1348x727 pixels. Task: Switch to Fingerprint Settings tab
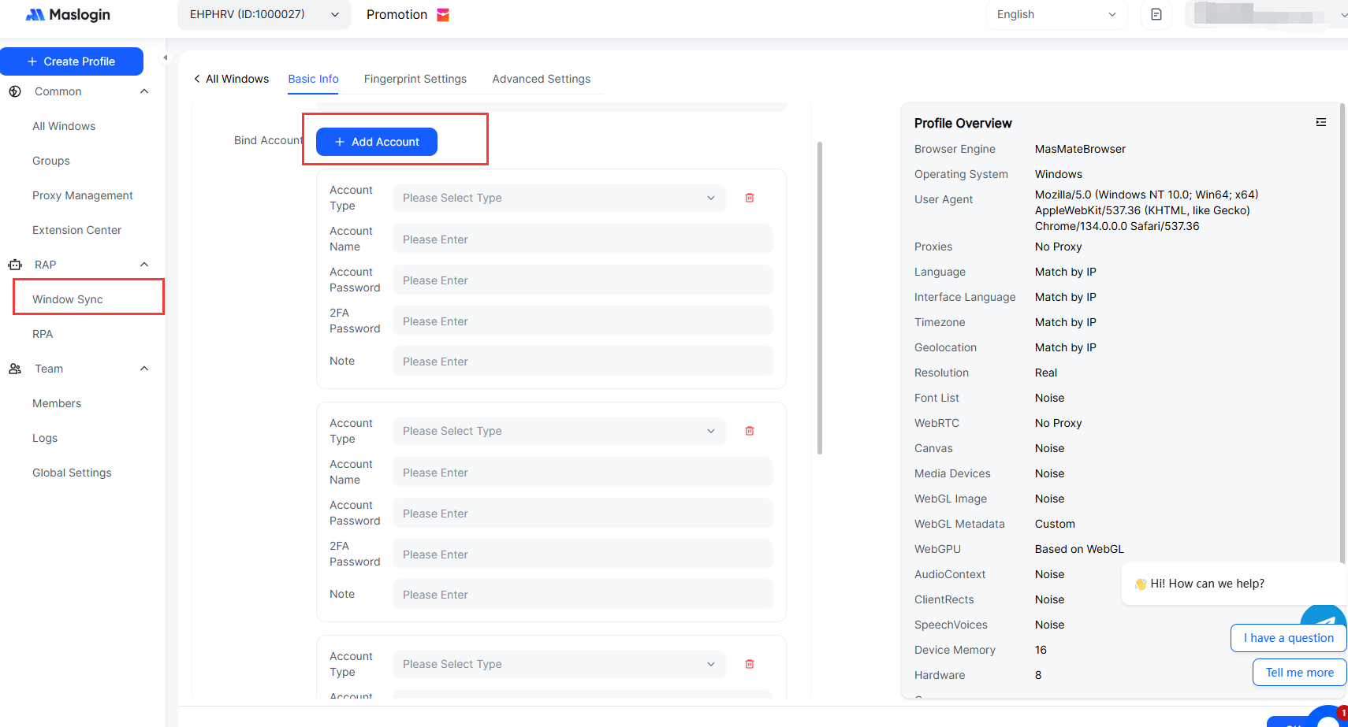coord(415,79)
